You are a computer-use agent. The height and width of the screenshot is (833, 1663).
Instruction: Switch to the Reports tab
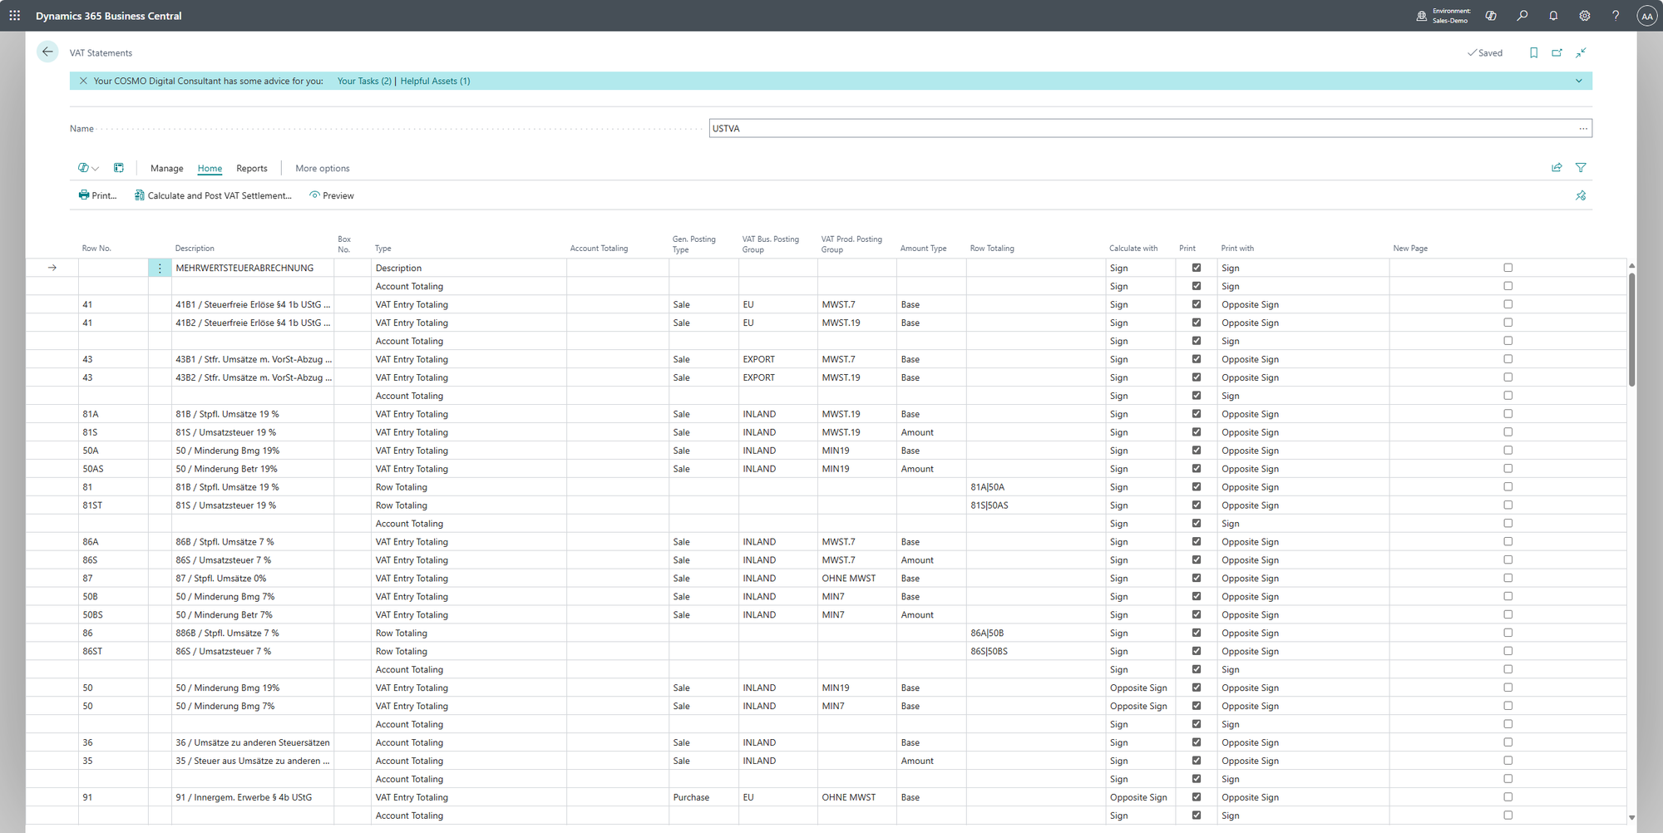[252, 169]
